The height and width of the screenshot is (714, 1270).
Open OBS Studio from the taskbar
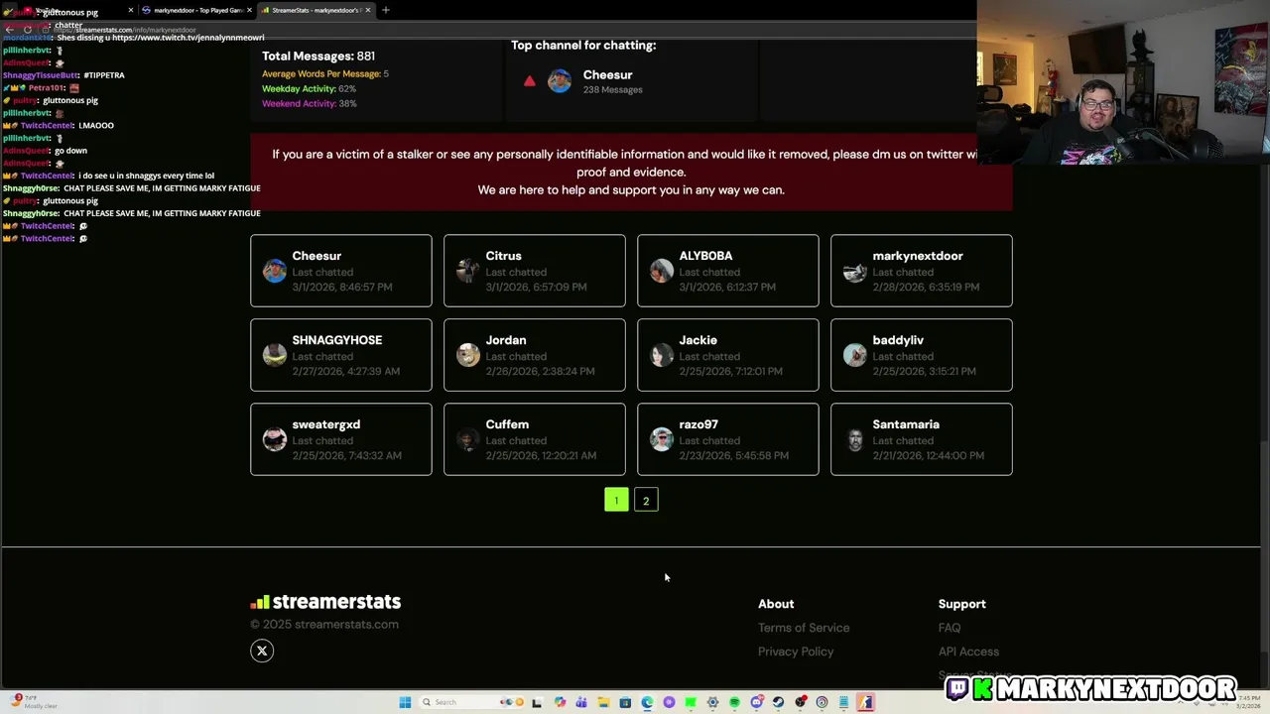point(801,702)
